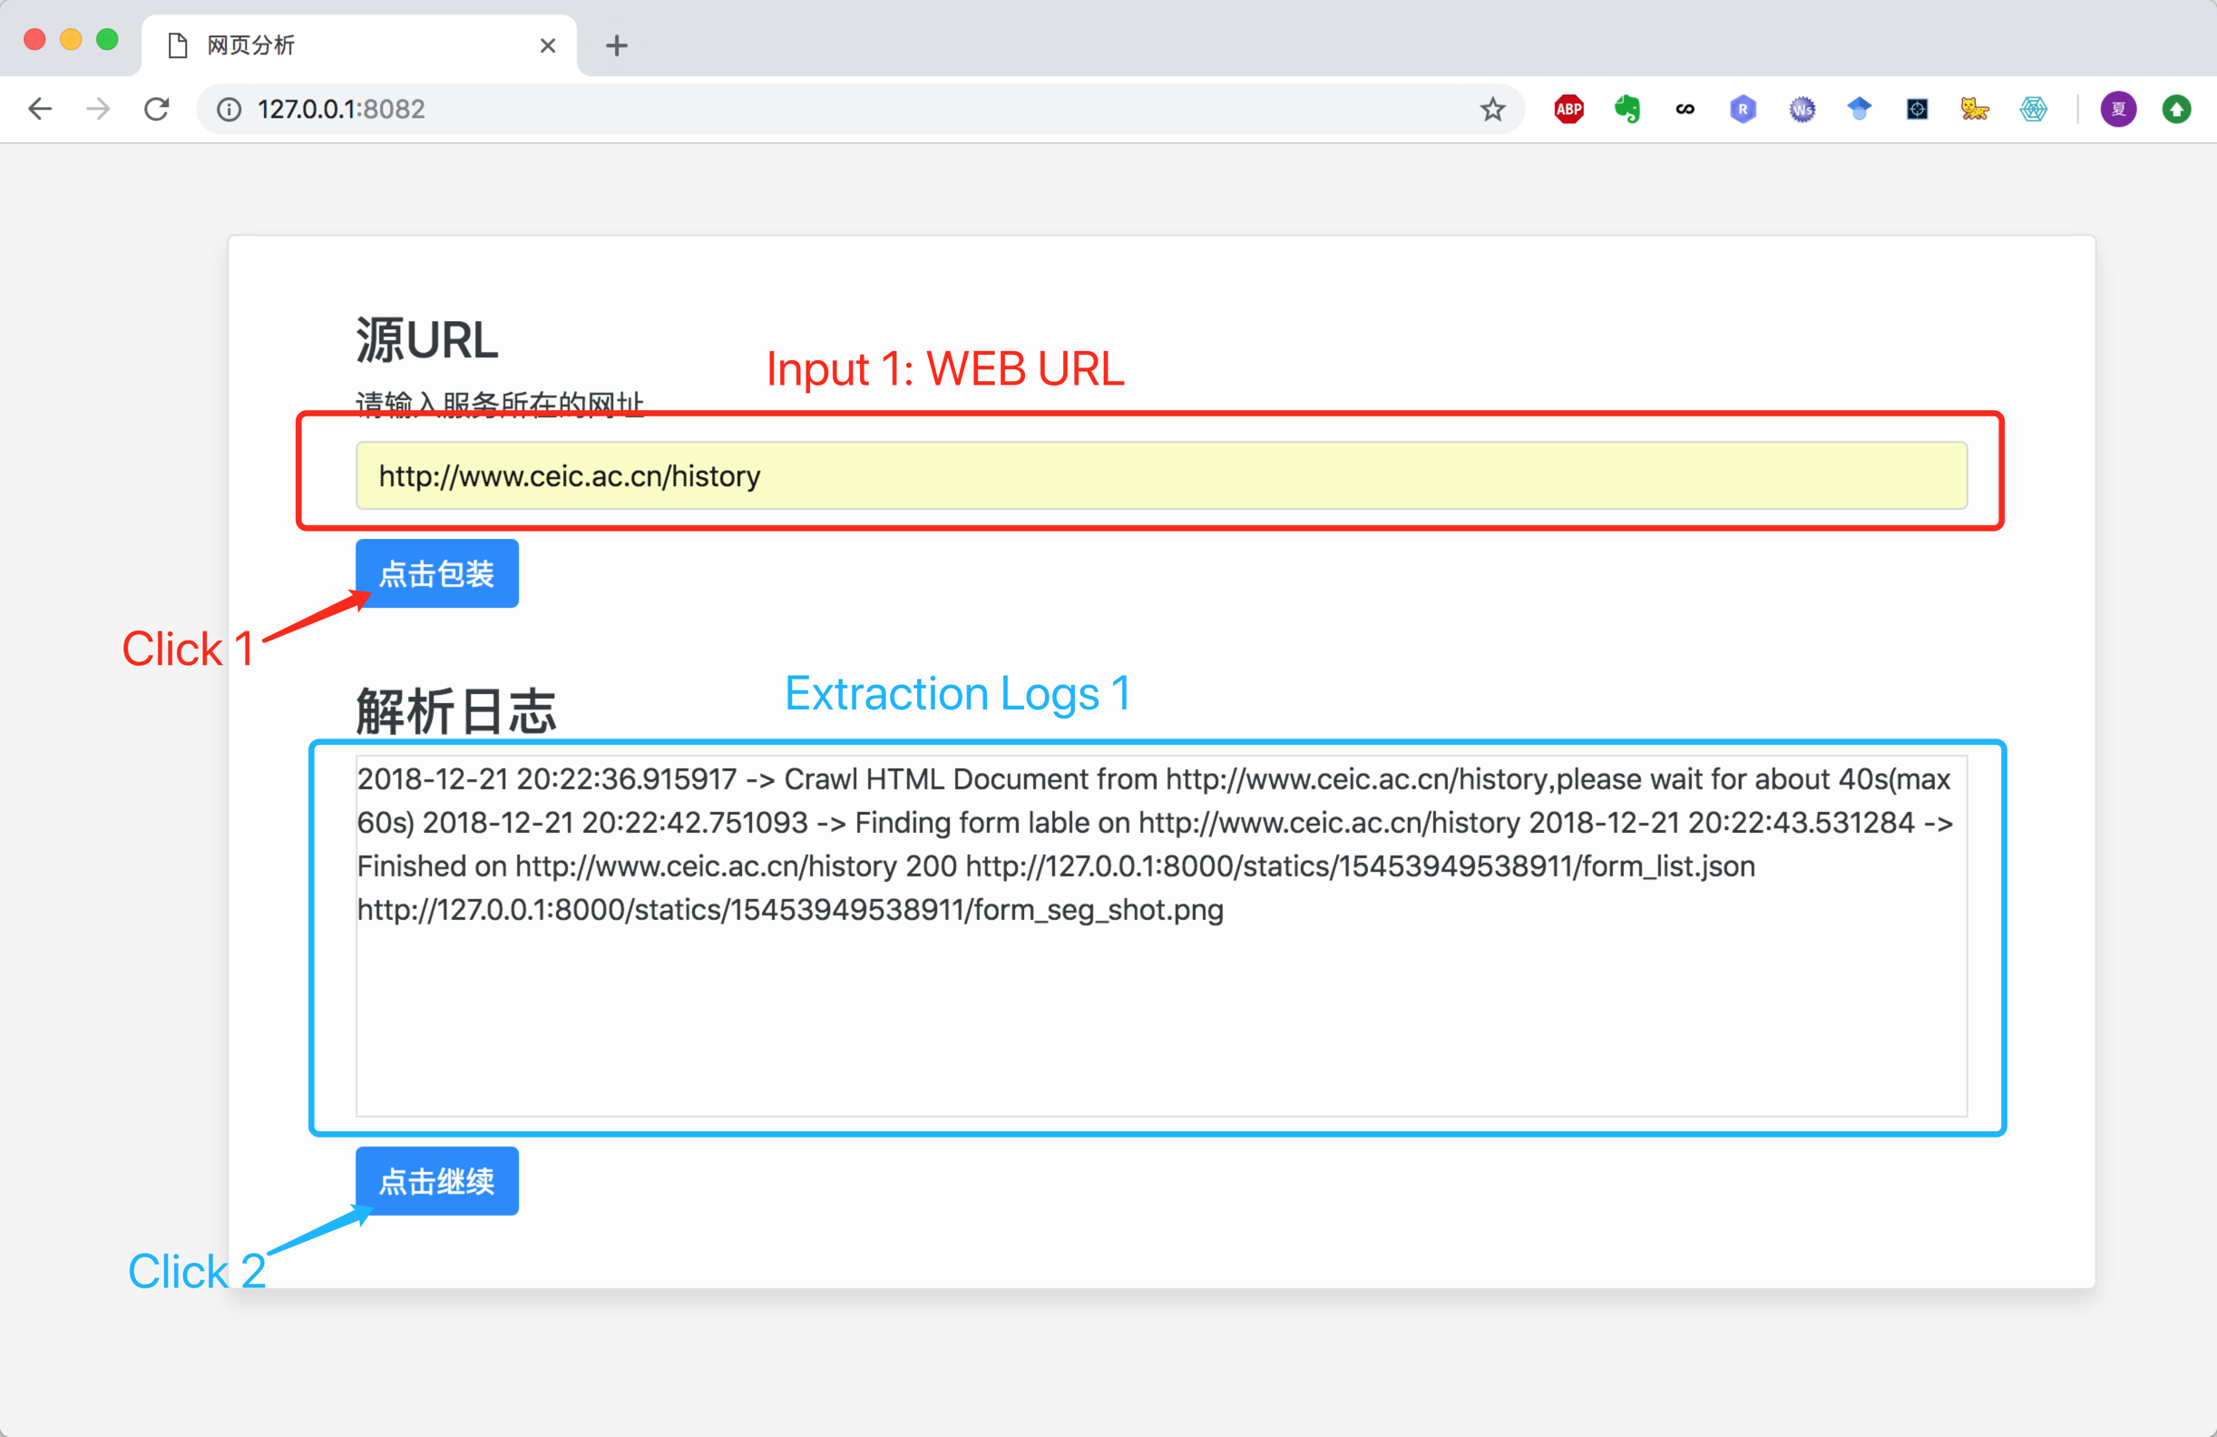Click the Ws round extension icon
This screenshot has height=1437, width=2217.
(x=1802, y=110)
